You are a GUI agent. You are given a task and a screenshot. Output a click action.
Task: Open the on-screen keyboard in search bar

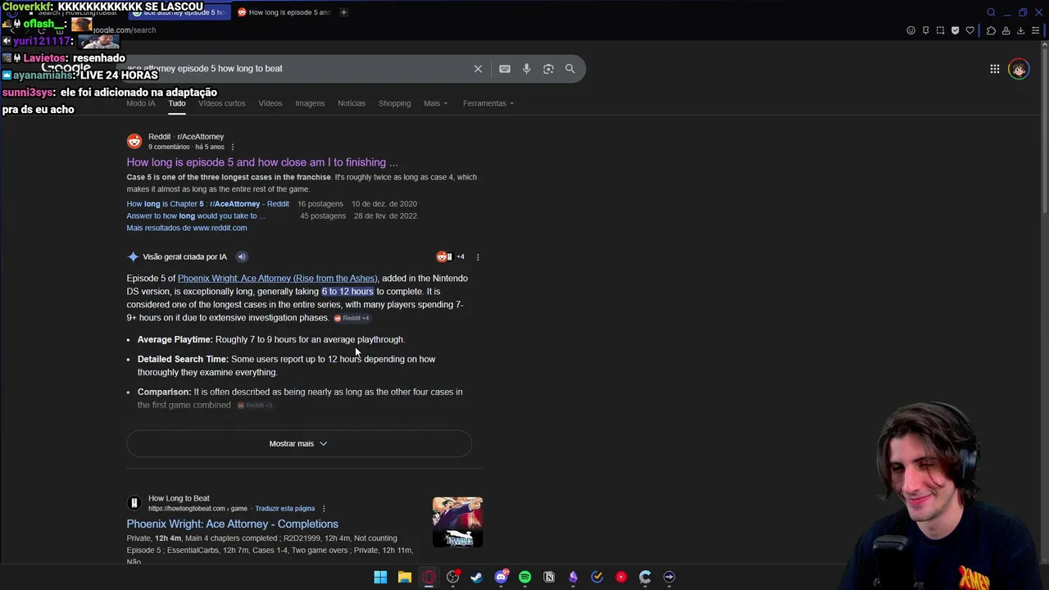pos(505,69)
